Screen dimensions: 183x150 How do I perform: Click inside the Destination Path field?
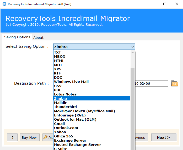tap(152, 84)
